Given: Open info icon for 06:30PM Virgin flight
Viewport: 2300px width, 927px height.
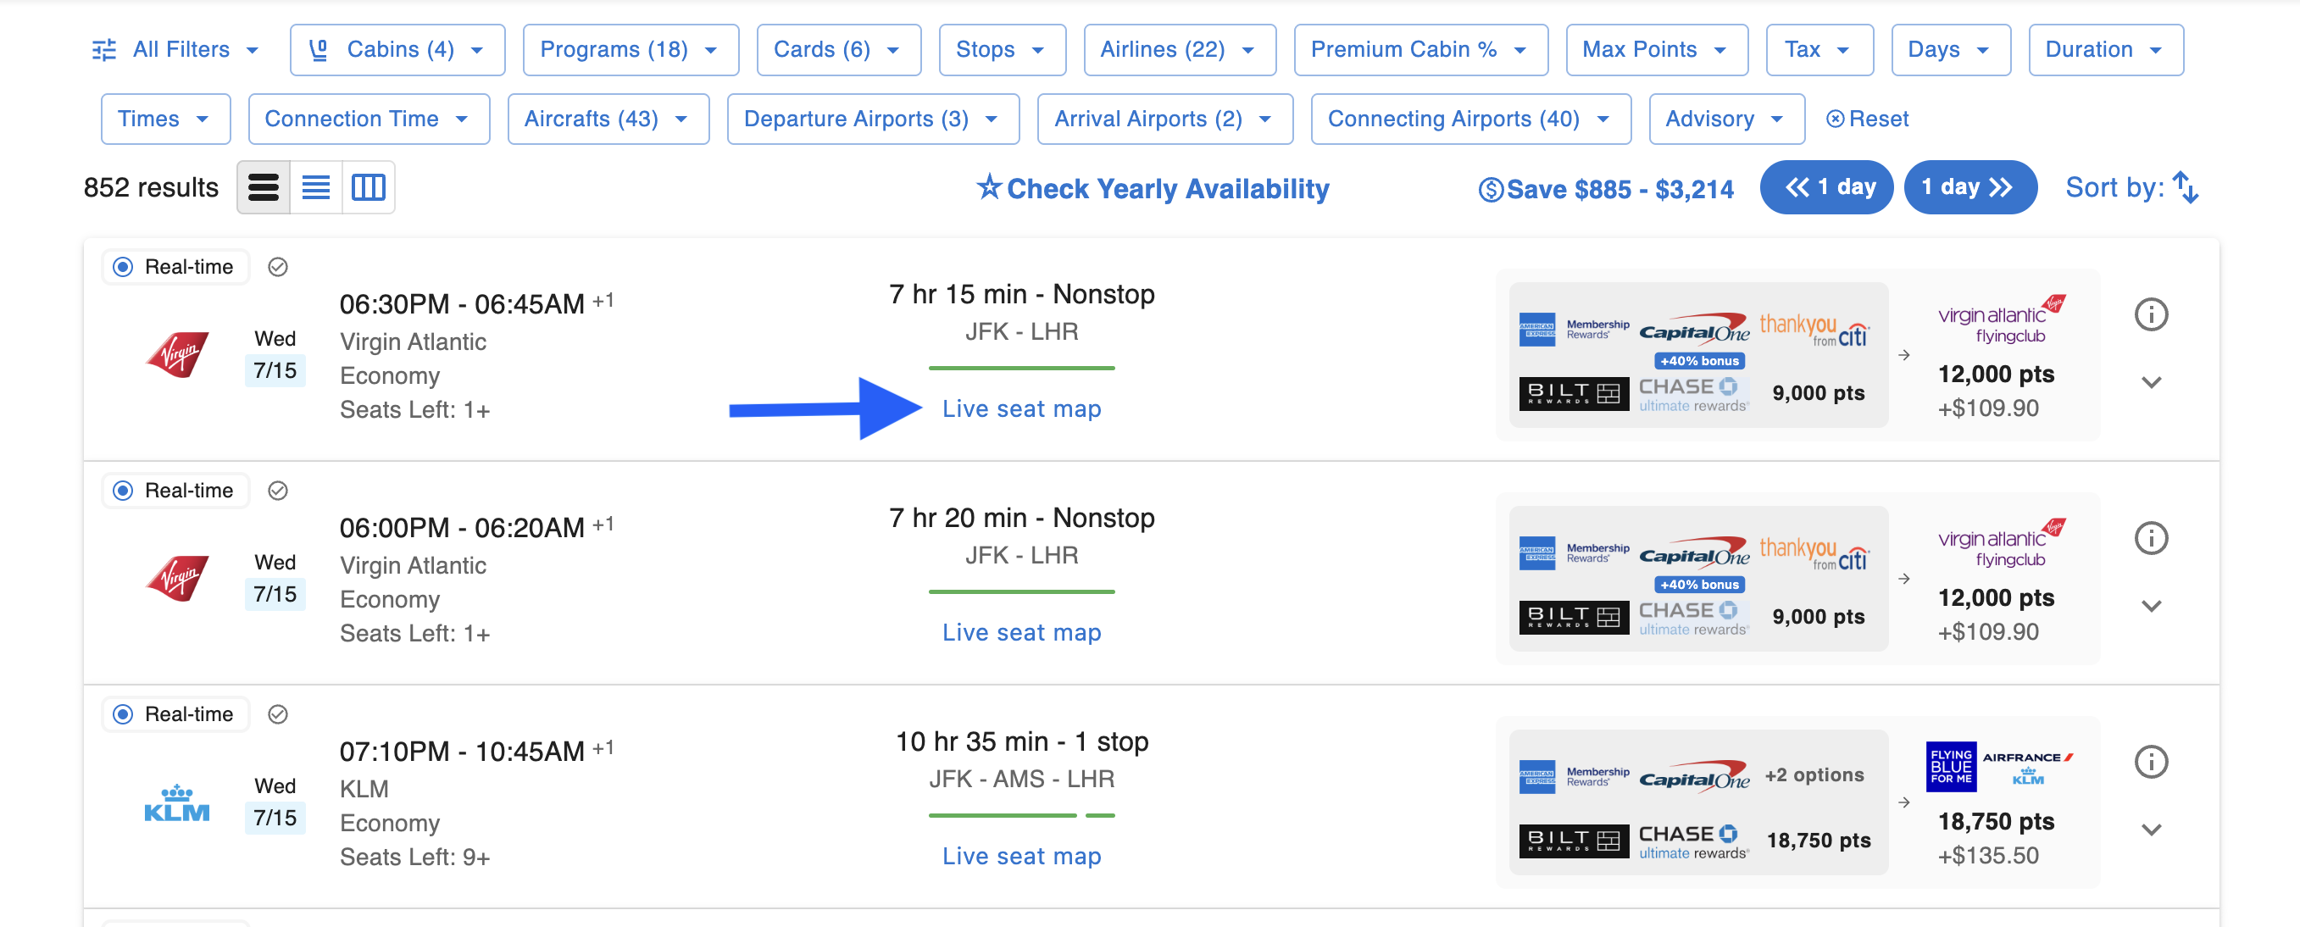Looking at the screenshot, I should (x=2151, y=314).
